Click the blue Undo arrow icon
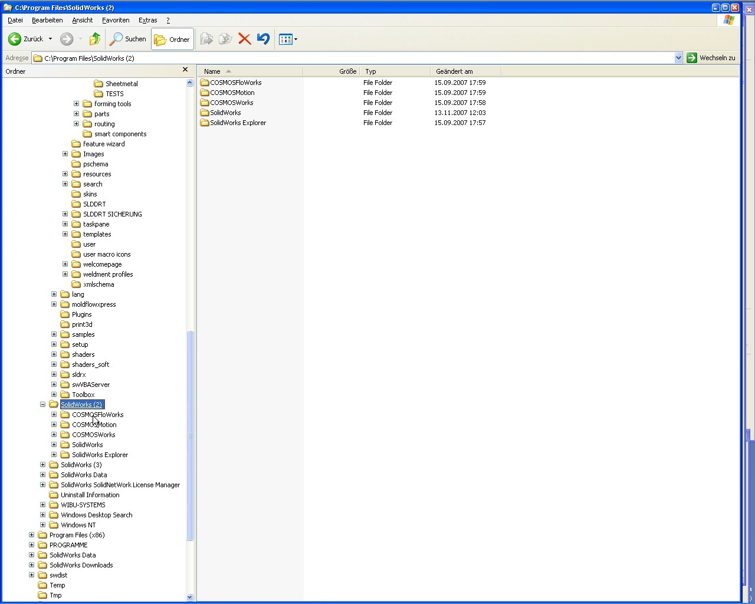 point(263,39)
